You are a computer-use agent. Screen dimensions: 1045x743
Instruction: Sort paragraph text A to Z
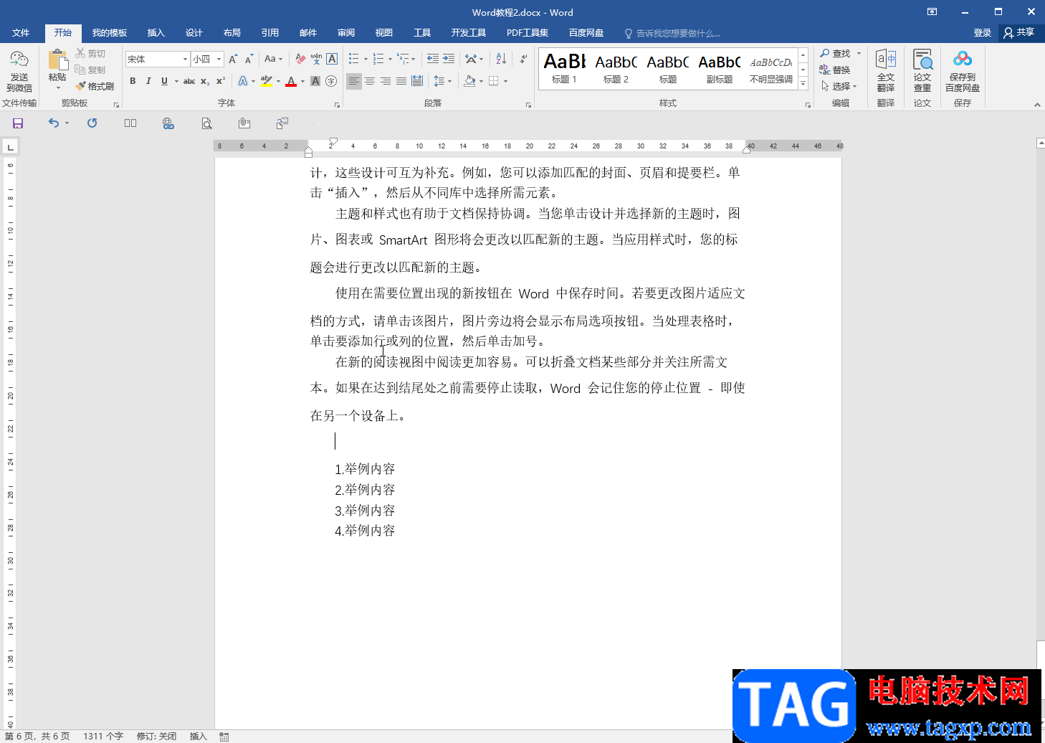[501, 59]
